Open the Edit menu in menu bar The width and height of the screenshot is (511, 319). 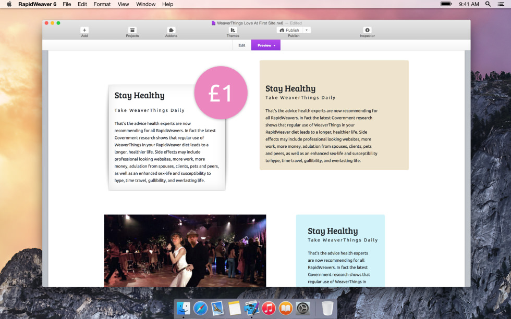click(82, 4)
